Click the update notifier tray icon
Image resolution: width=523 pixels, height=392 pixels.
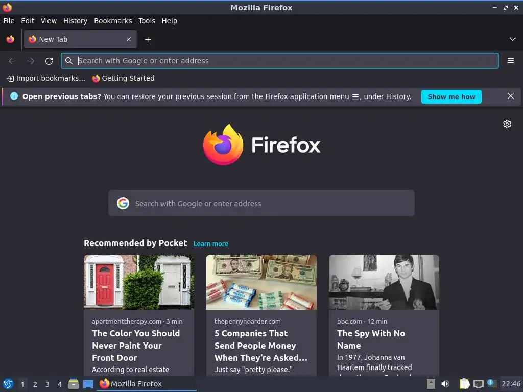tap(492, 383)
